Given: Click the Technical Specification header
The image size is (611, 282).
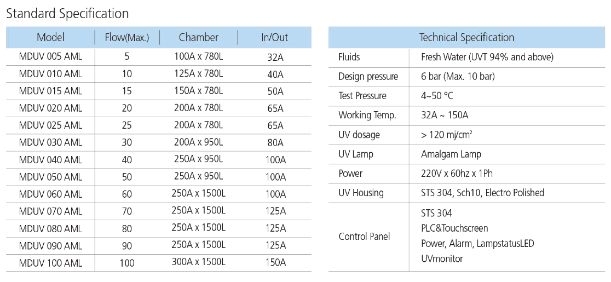Looking at the screenshot, I should tap(466, 38).
